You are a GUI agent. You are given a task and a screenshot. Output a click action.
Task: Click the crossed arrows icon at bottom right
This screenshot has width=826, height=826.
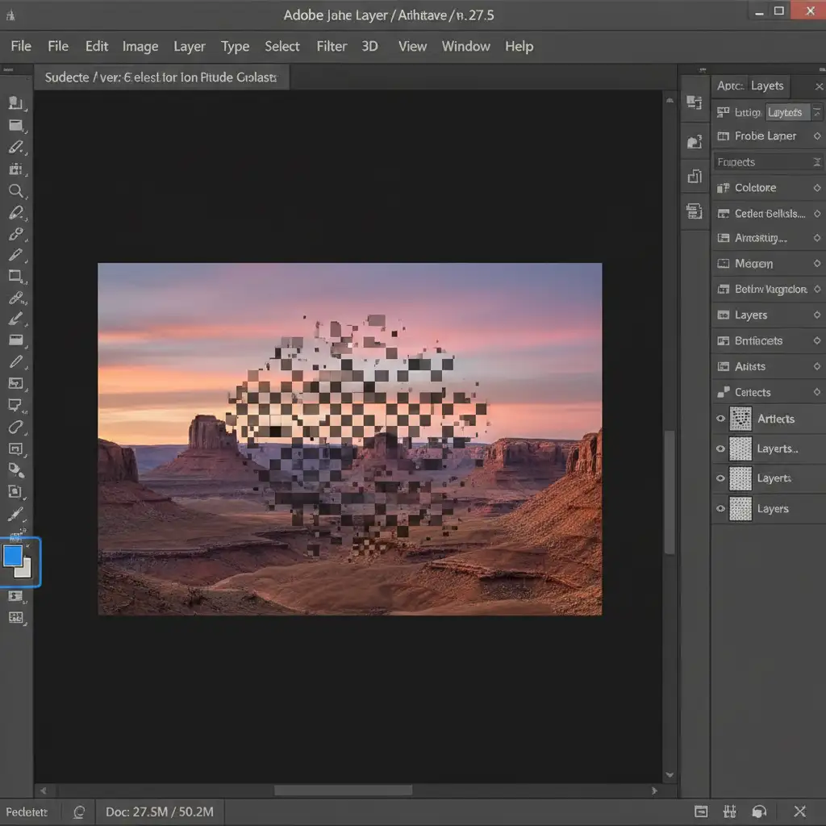pos(799,811)
